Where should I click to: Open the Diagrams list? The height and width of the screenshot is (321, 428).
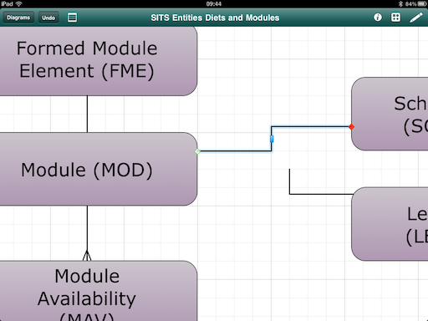(18, 18)
